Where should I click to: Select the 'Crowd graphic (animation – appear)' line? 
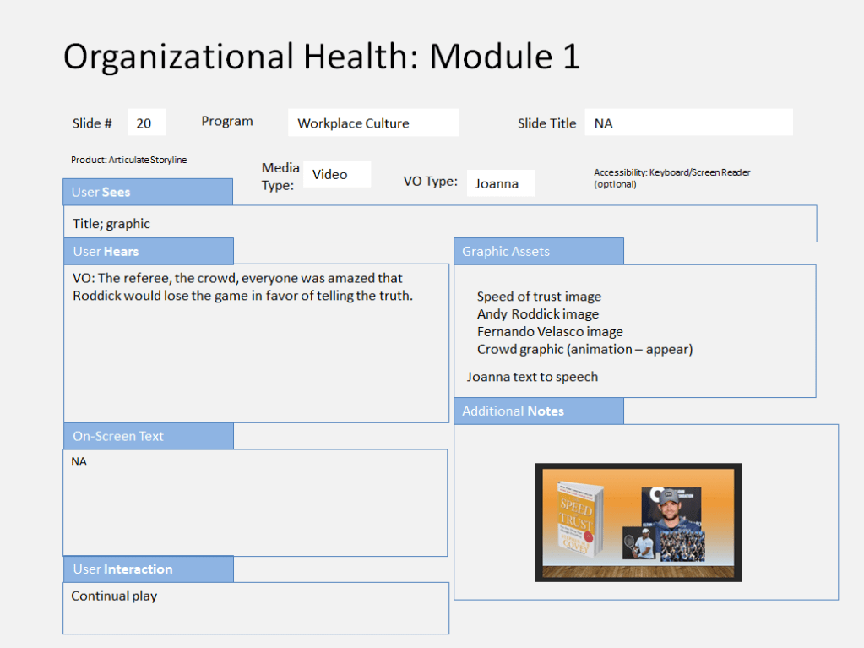pos(584,349)
